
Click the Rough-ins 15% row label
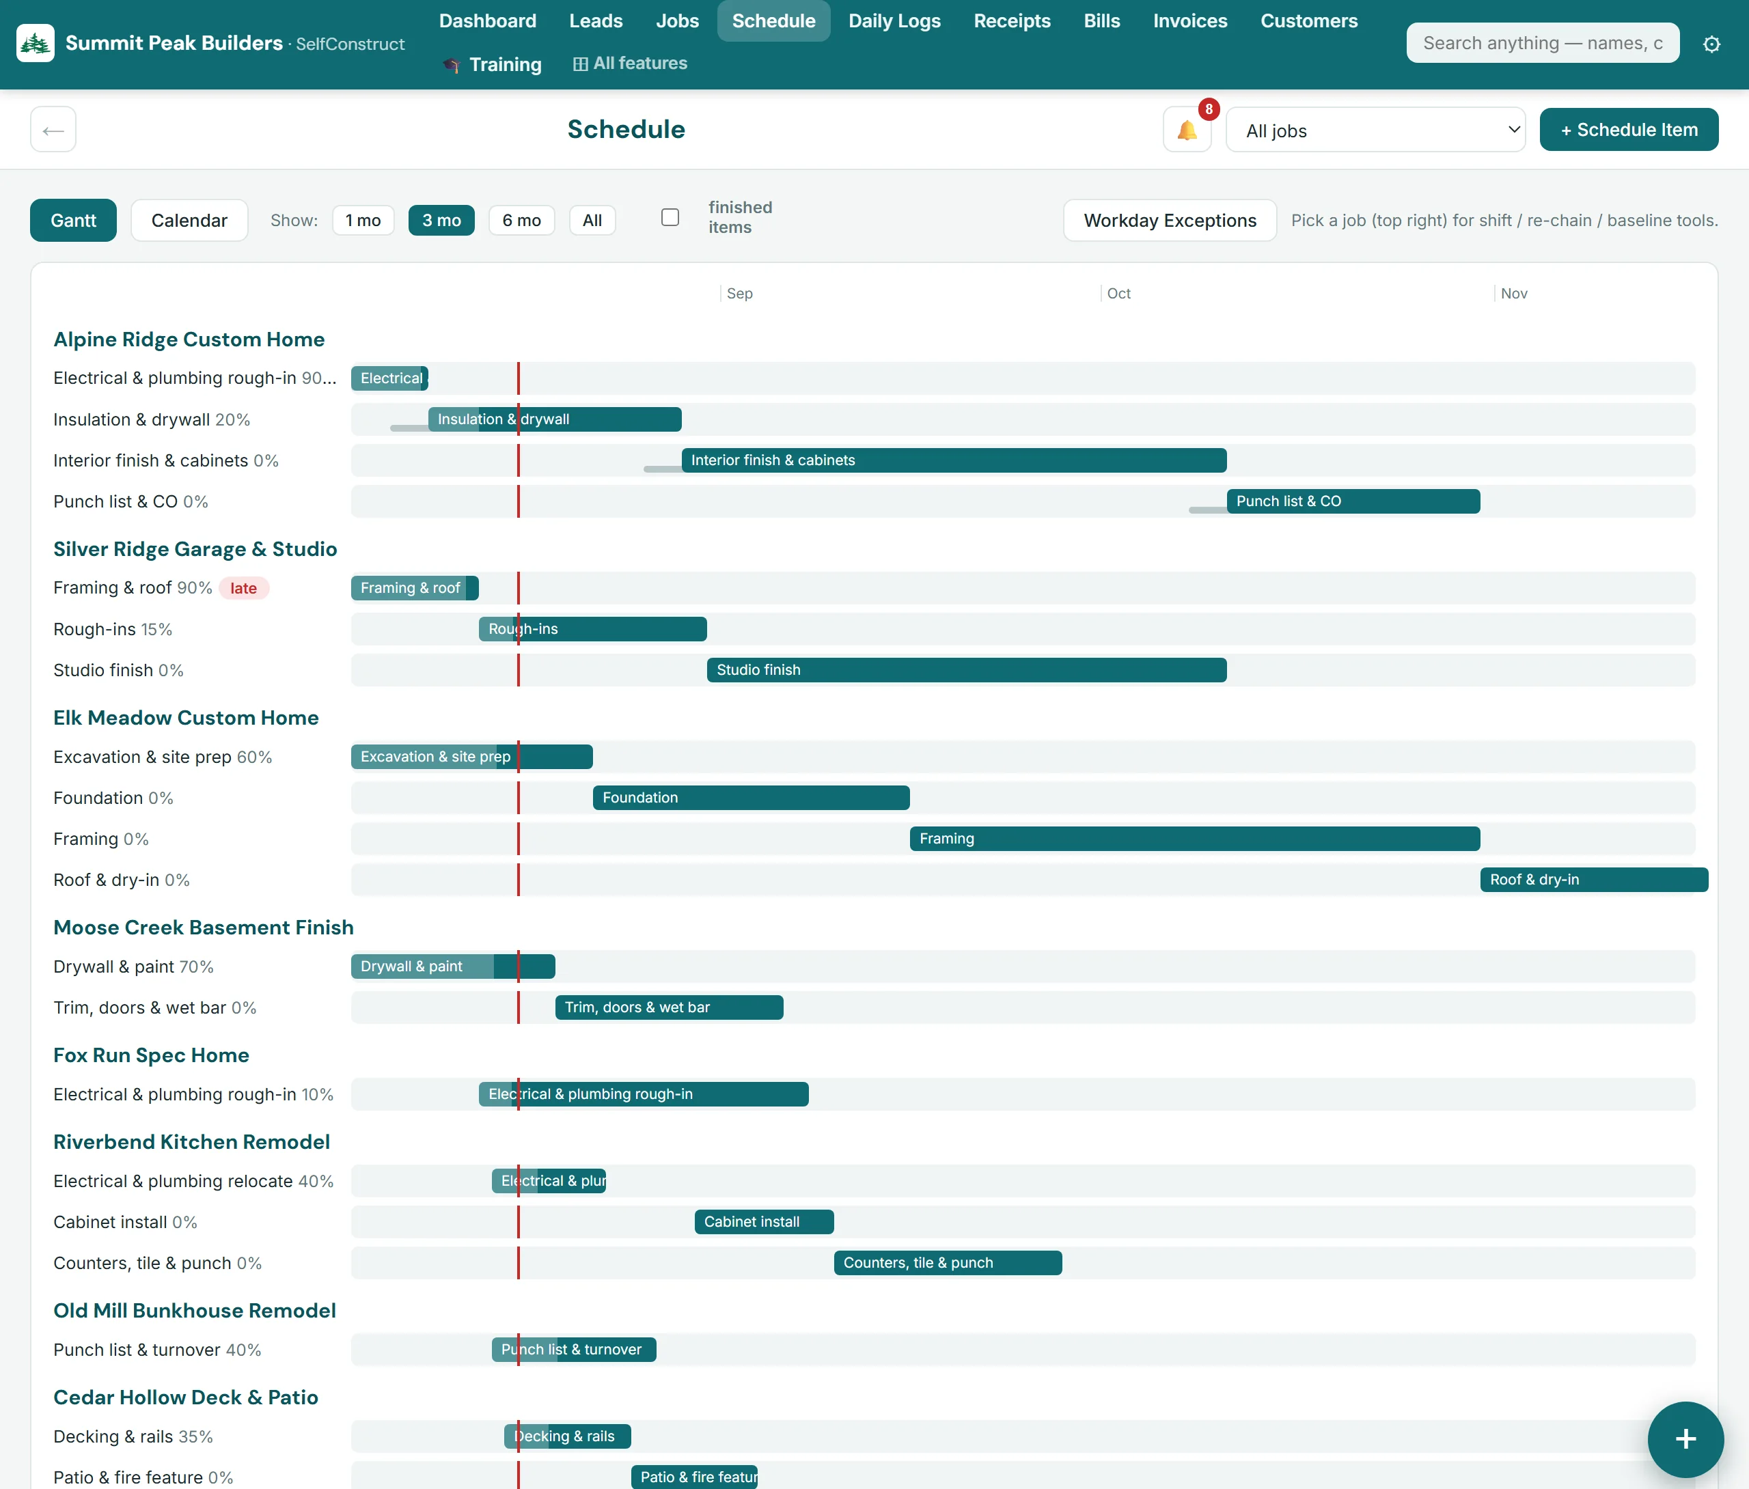[x=112, y=630]
